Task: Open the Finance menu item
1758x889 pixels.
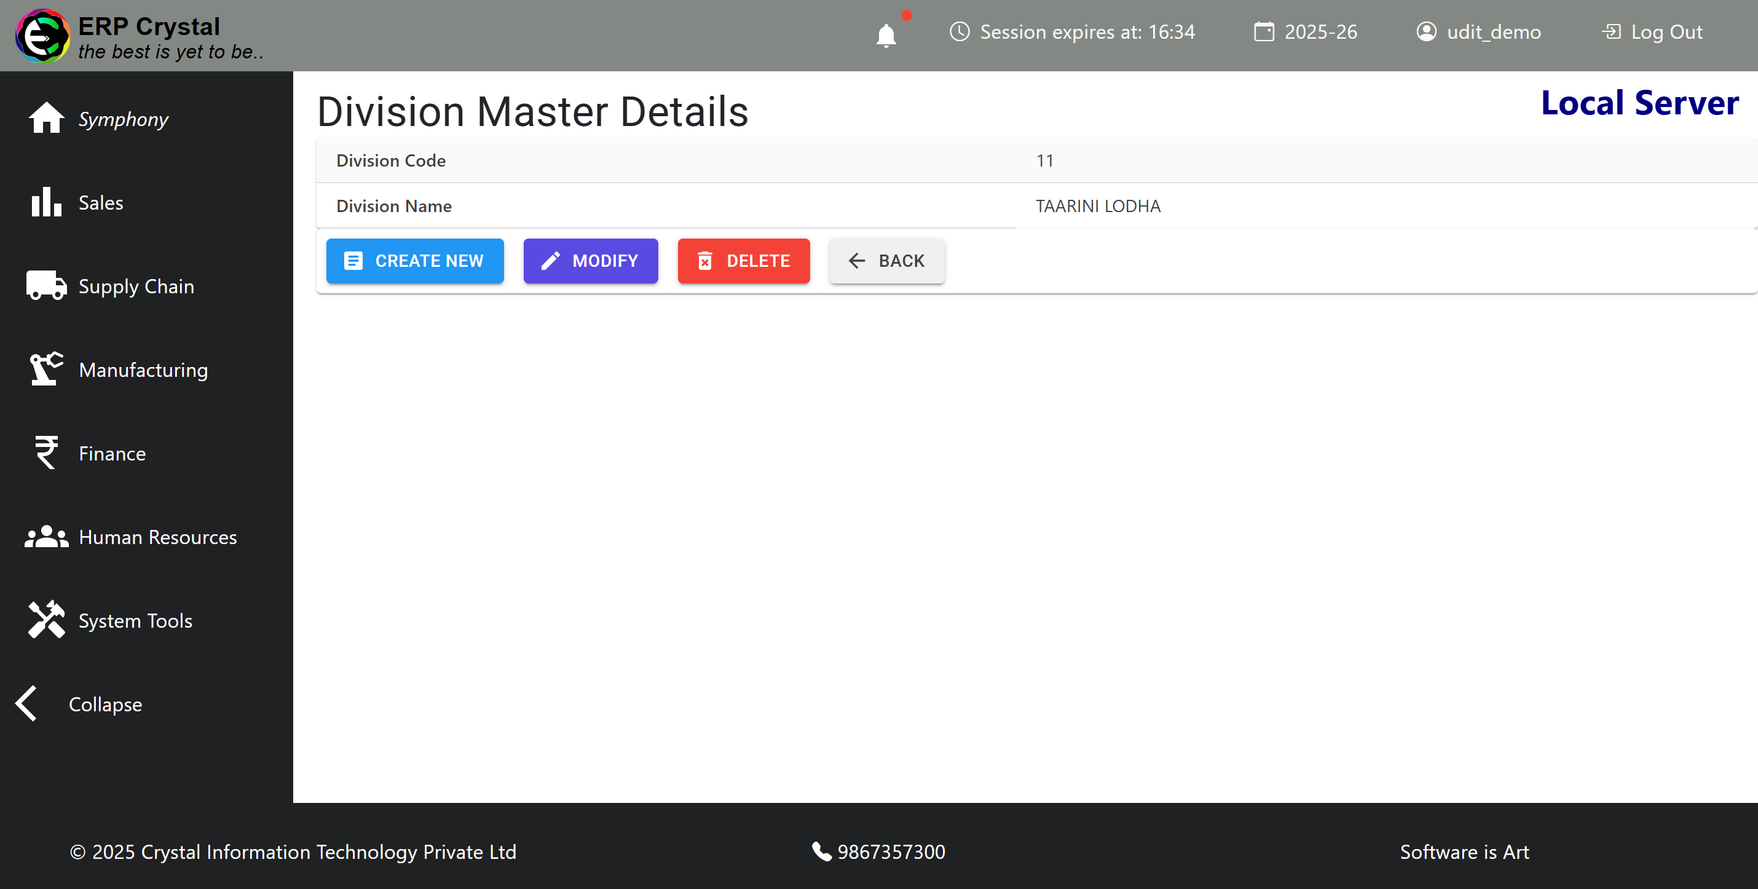Action: pos(112,453)
